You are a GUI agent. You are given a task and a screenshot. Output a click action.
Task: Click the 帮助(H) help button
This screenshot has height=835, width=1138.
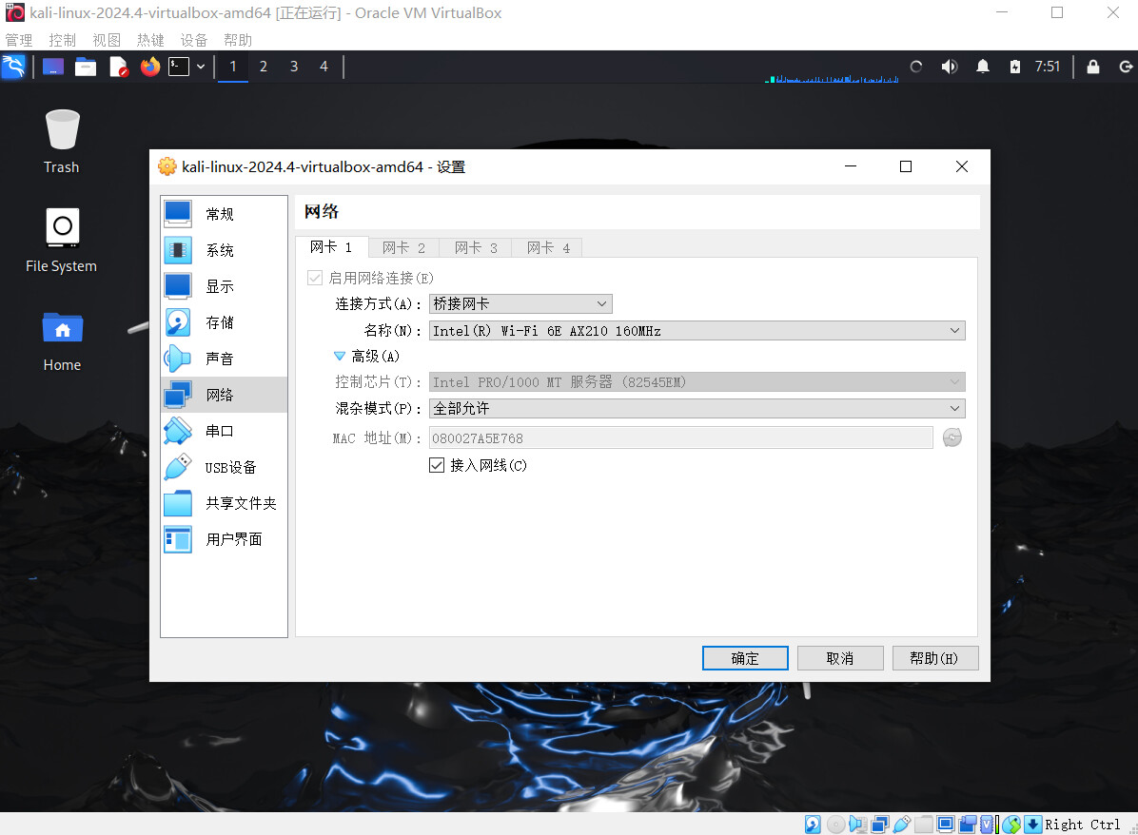tap(934, 658)
